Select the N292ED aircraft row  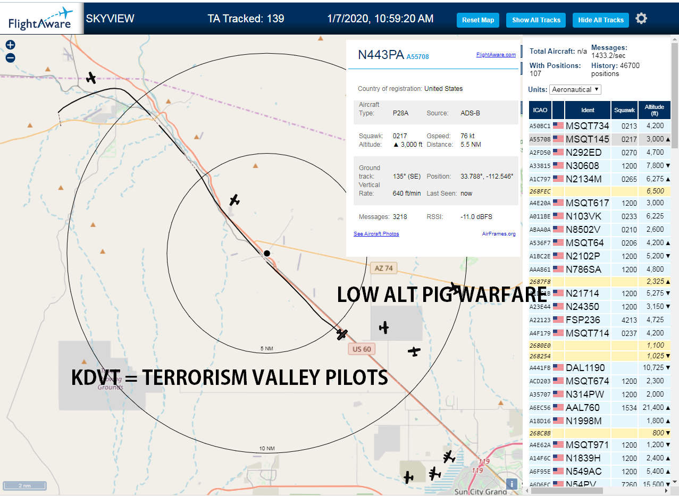click(600, 153)
